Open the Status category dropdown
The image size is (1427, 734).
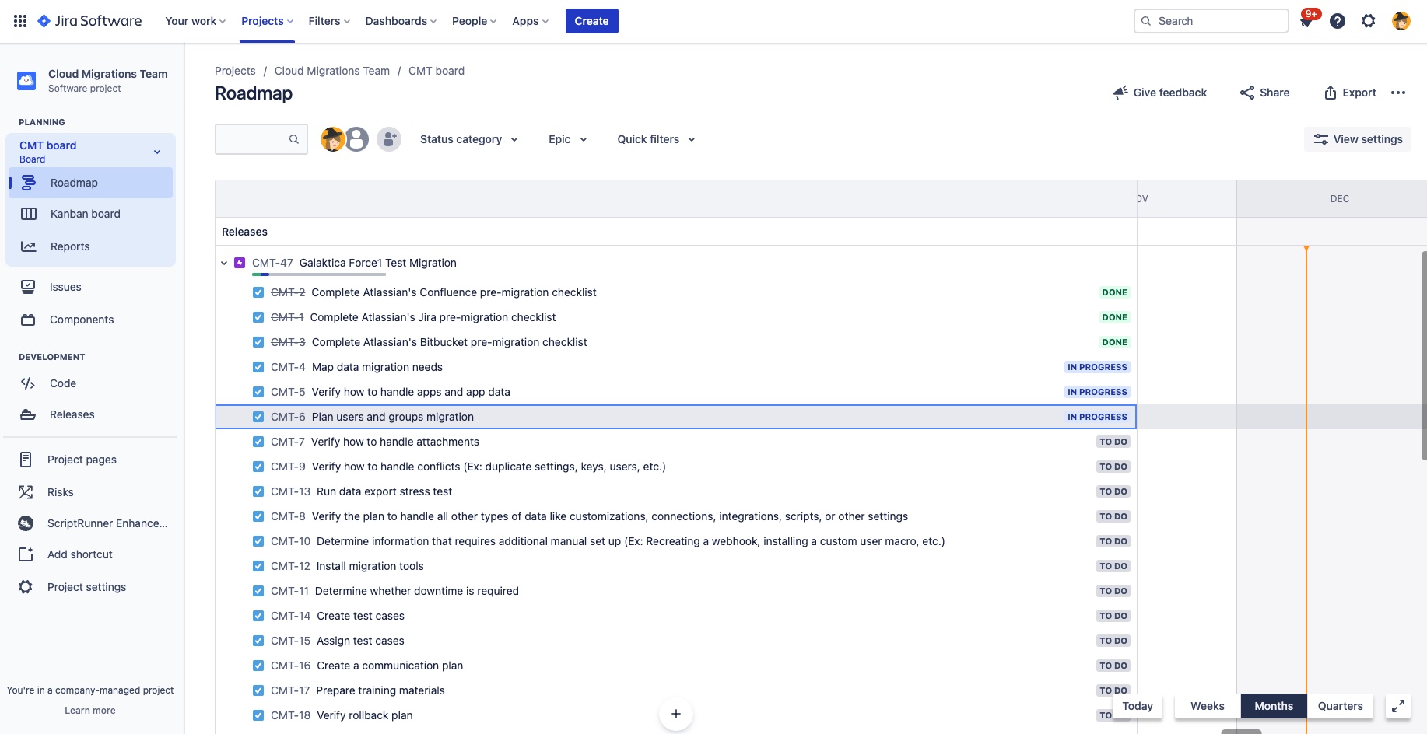pyautogui.click(x=468, y=139)
